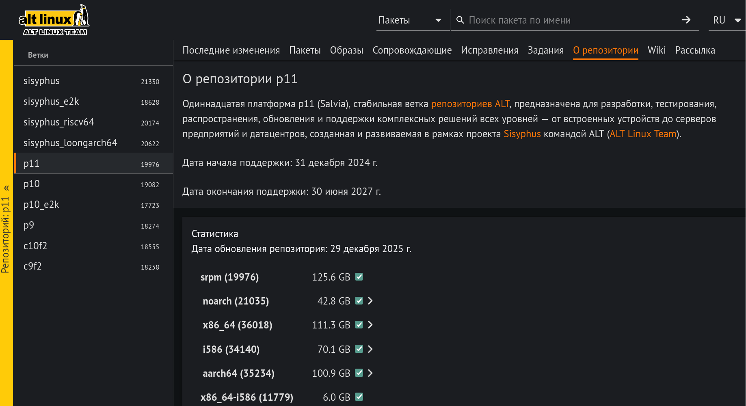The width and height of the screenshot is (746, 406).
Task: Expand the i586 statistics row
Action: [x=370, y=349]
